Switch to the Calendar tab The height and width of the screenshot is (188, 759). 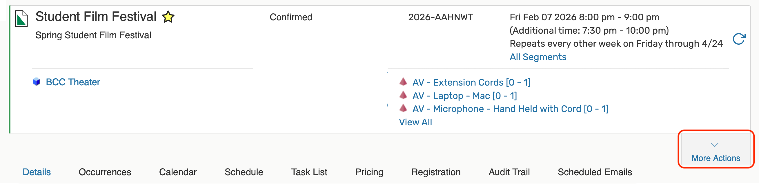178,172
